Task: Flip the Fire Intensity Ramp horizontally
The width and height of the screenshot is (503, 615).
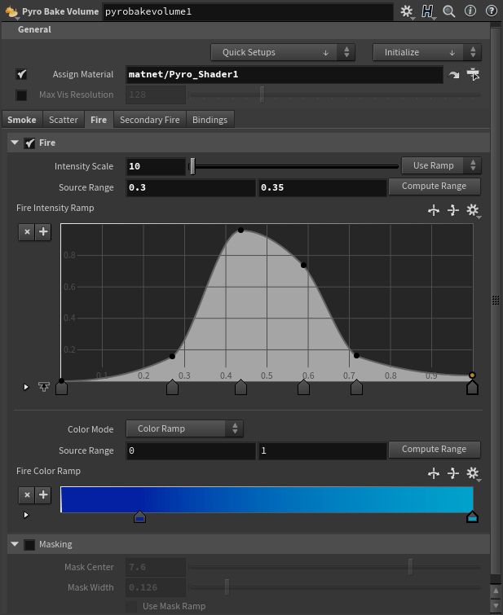Action: click(434, 210)
